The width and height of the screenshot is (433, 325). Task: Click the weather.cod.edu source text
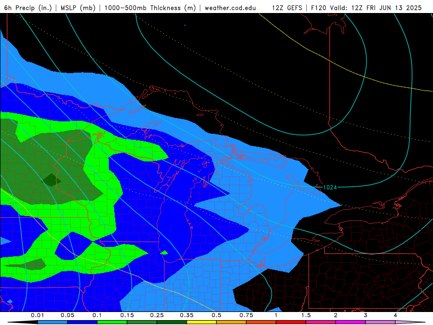230,8
